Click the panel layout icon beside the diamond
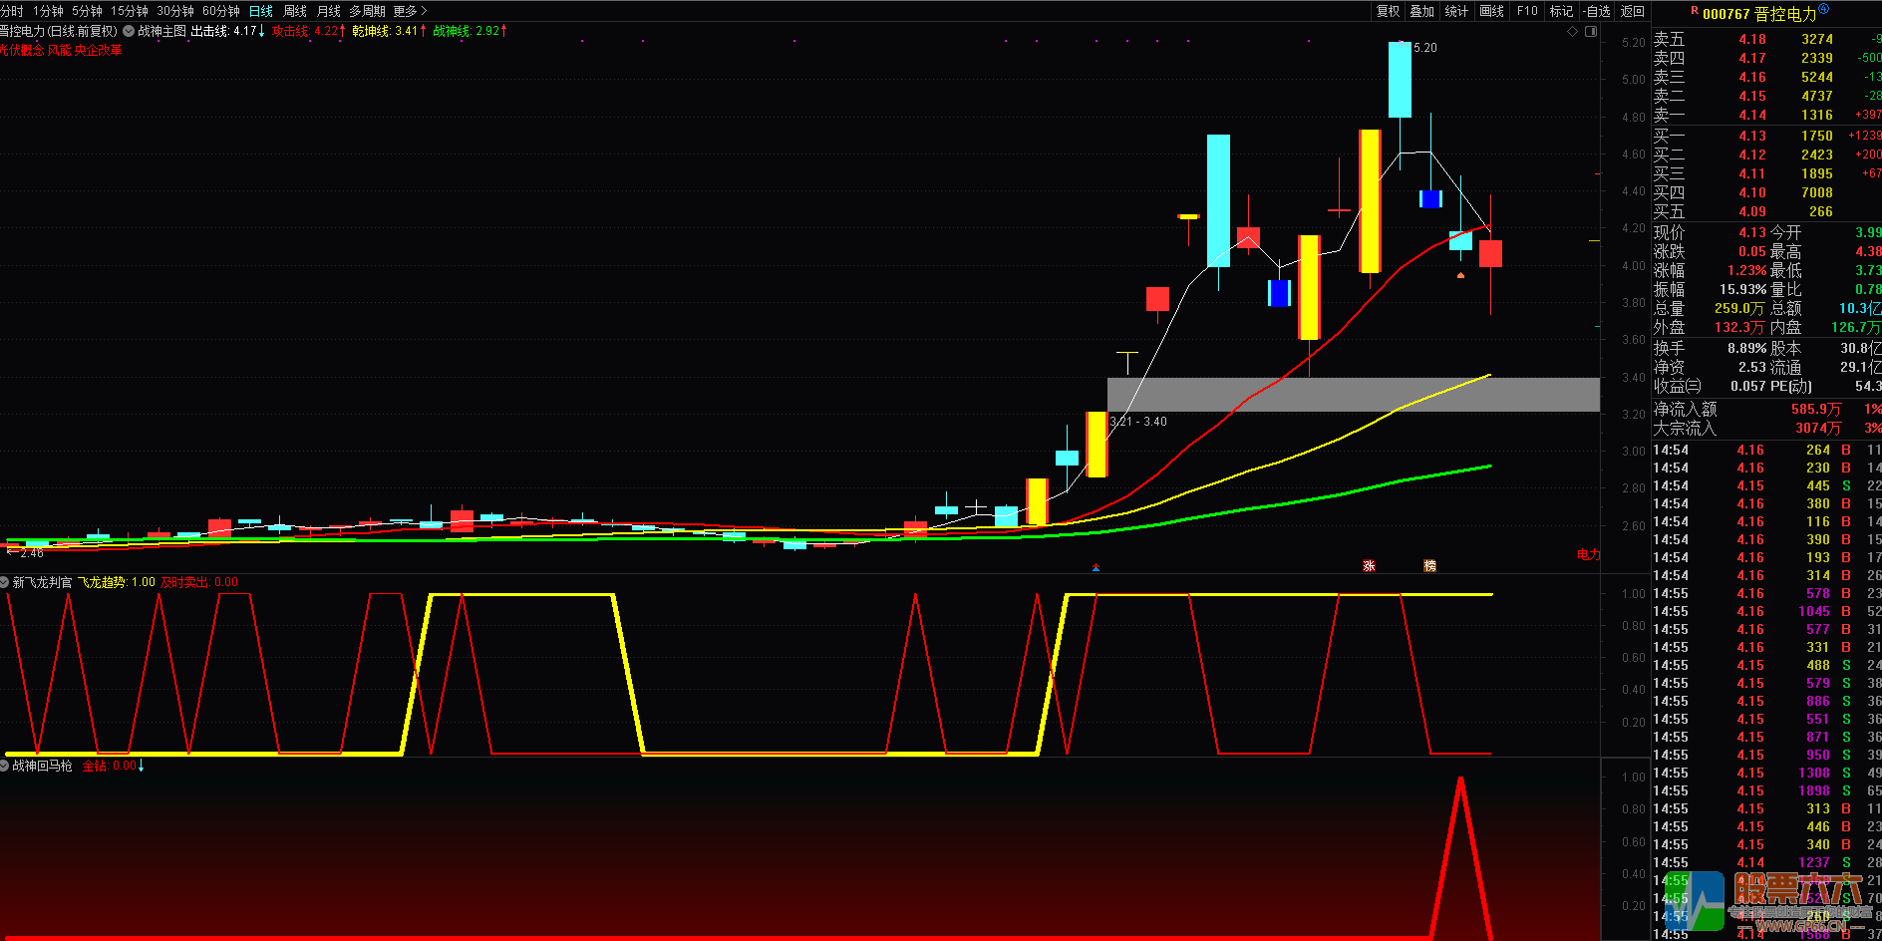 tap(1591, 32)
